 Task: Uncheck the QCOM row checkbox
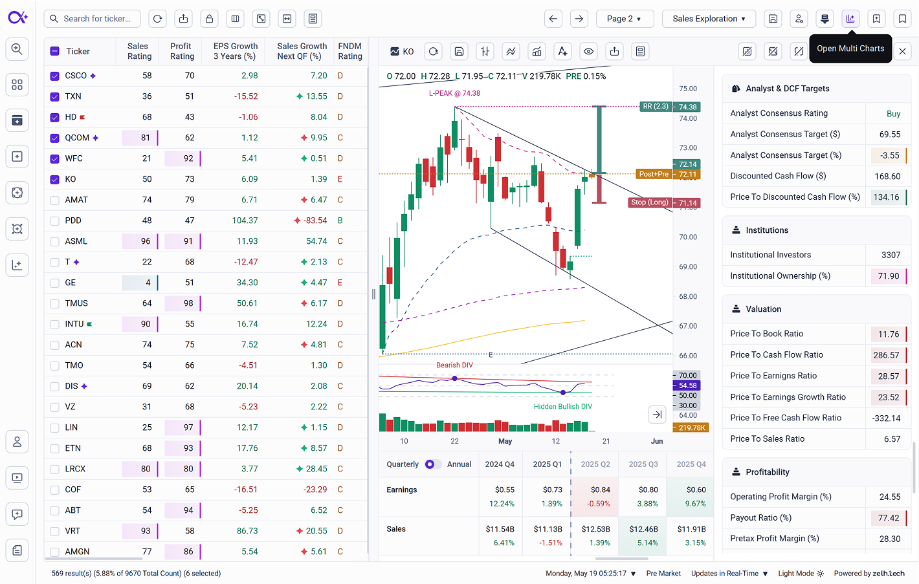tap(55, 138)
